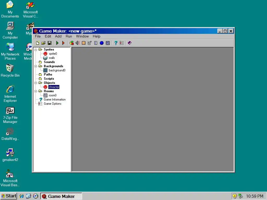Open the Window menu
The width and height of the screenshot is (267, 200).
[x=82, y=36]
